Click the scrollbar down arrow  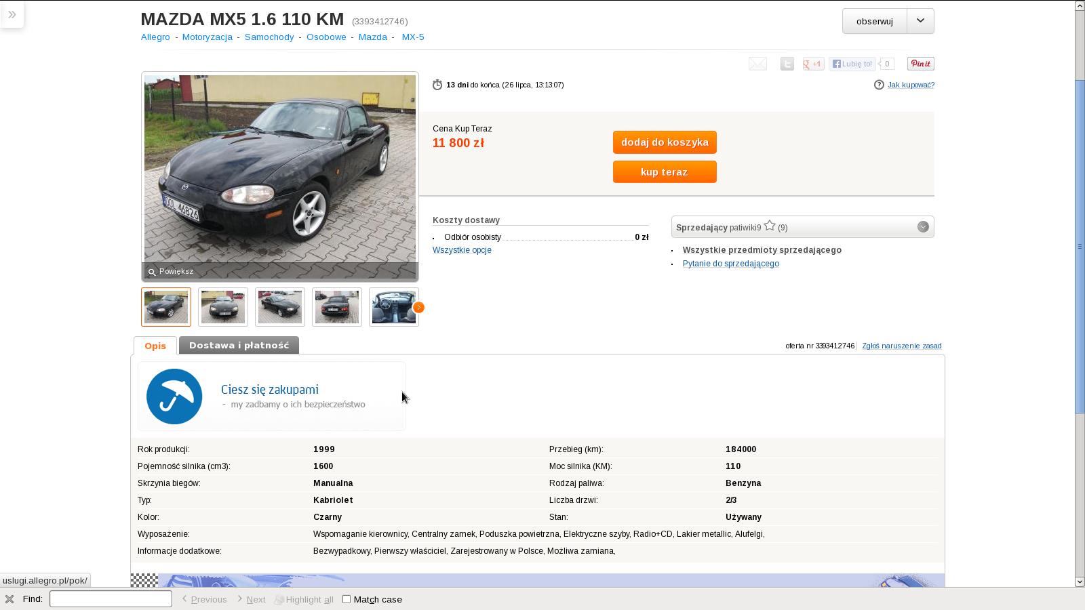(x=1080, y=582)
